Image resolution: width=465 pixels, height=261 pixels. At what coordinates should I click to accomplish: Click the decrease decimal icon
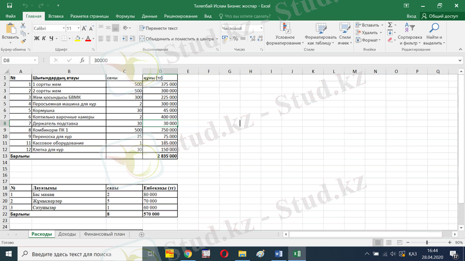[260, 38]
